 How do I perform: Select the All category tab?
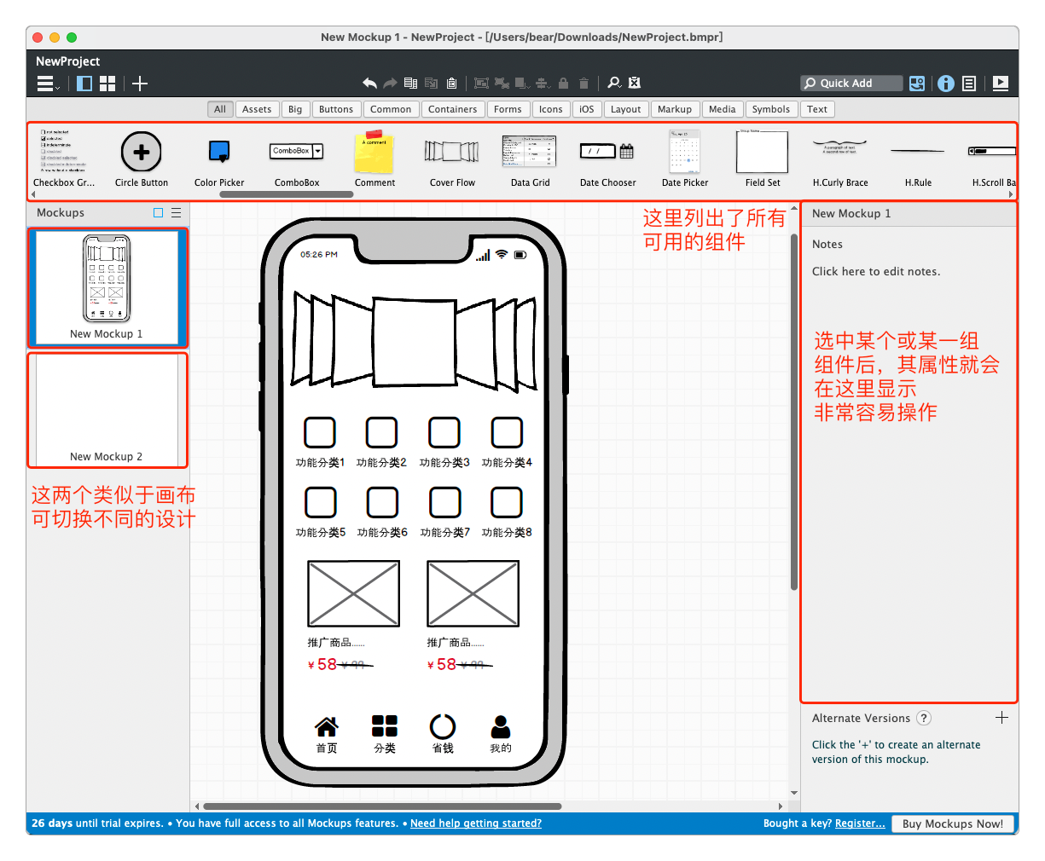click(220, 109)
